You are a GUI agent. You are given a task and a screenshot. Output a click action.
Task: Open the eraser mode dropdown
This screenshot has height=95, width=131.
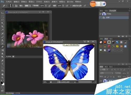click(x=28, y=6)
